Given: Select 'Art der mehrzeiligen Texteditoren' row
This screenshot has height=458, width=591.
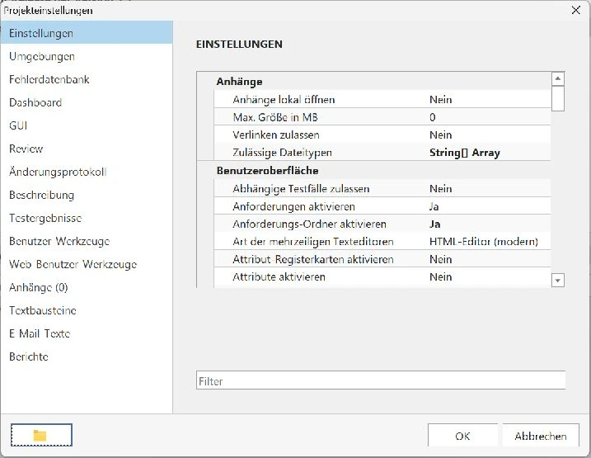Looking at the screenshot, I should [382, 242].
